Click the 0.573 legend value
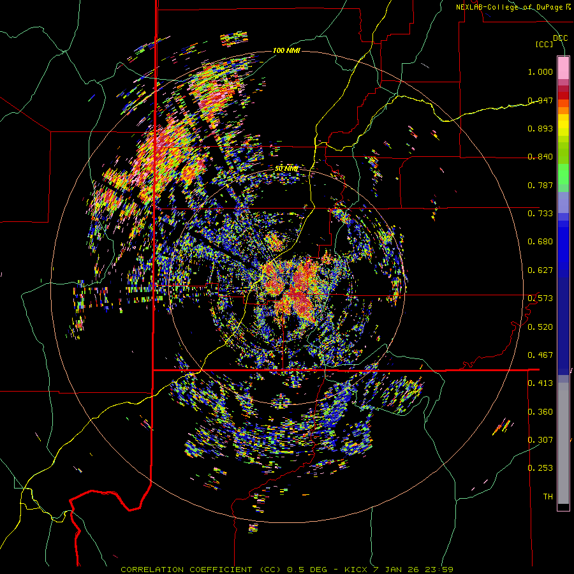The height and width of the screenshot is (574, 574). (540, 298)
